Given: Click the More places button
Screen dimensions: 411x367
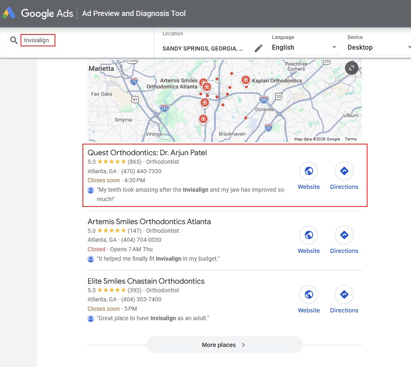Looking at the screenshot, I should (225, 345).
